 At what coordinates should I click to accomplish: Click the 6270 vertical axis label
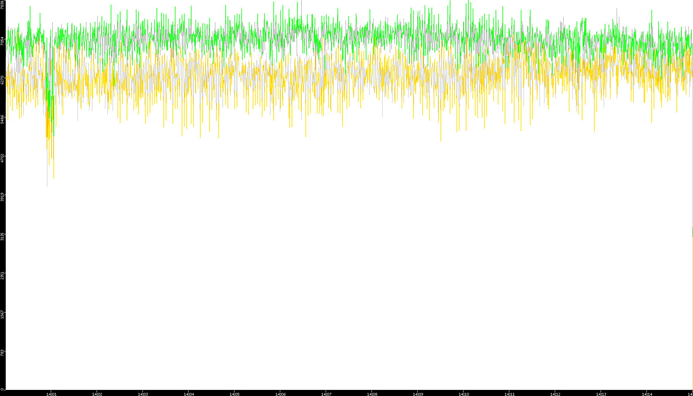pos(3,80)
